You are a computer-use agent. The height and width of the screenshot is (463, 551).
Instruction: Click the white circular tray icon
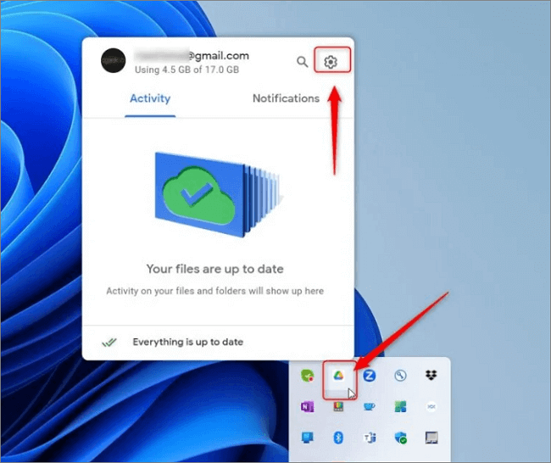click(431, 407)
